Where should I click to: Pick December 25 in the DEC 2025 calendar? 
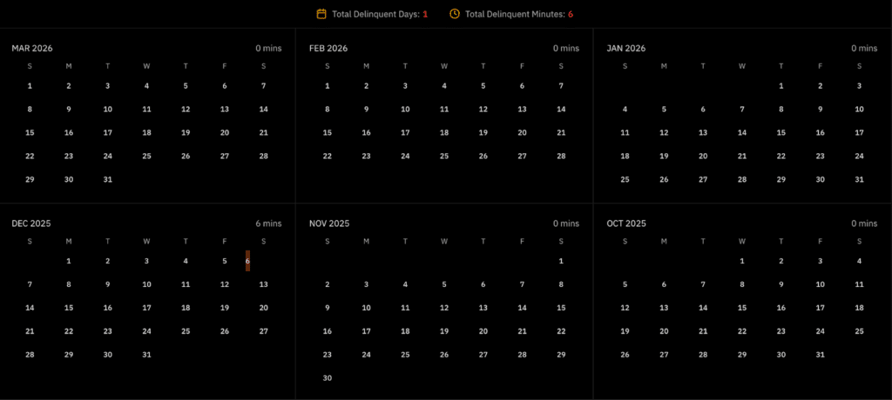click(186, 331)
